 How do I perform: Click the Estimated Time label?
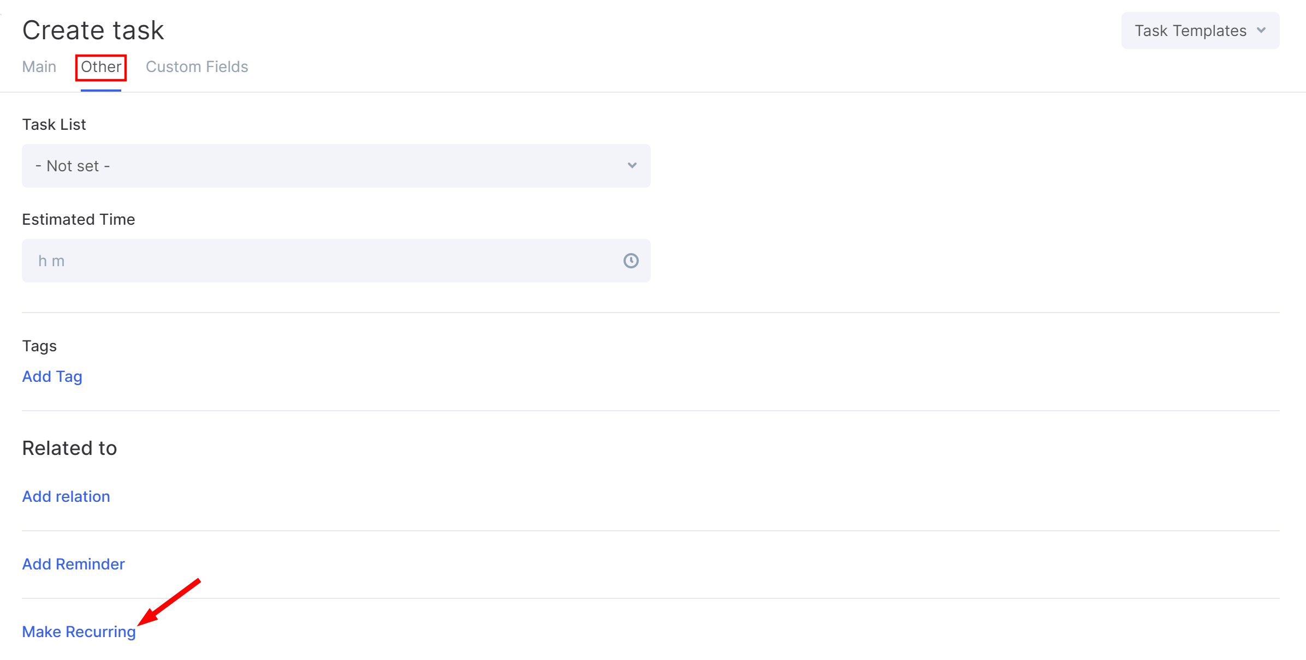coord(79,219)
